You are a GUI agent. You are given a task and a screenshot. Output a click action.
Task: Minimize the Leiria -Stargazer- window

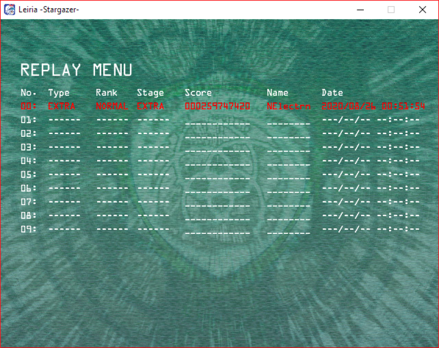point(361,10)
